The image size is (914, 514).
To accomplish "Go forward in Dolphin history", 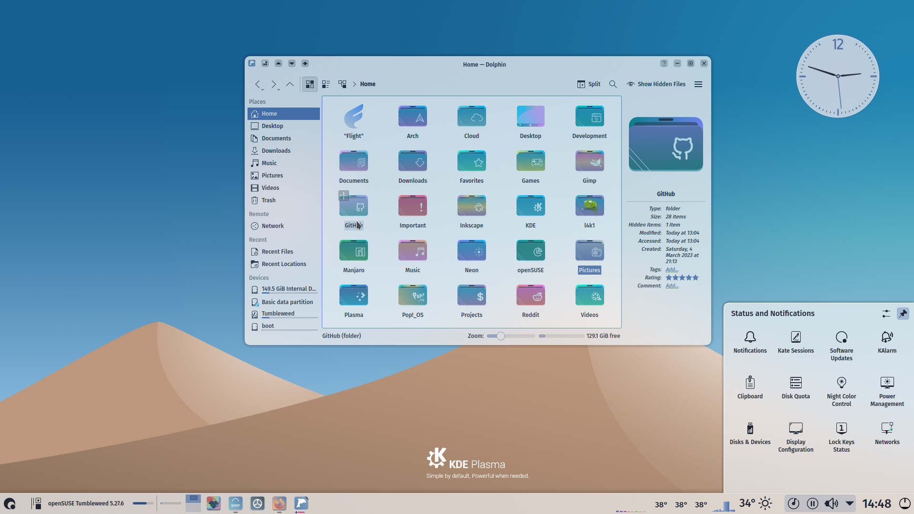I will click(x=273, y=84).
